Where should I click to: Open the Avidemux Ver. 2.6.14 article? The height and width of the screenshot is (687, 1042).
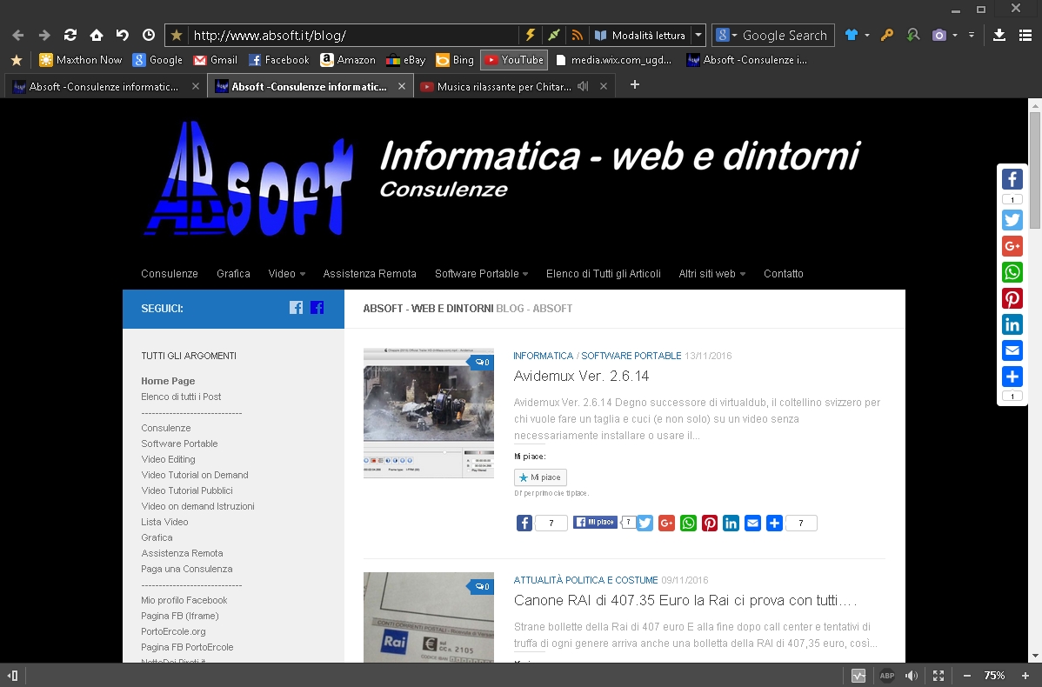click(x=582, y=376)
